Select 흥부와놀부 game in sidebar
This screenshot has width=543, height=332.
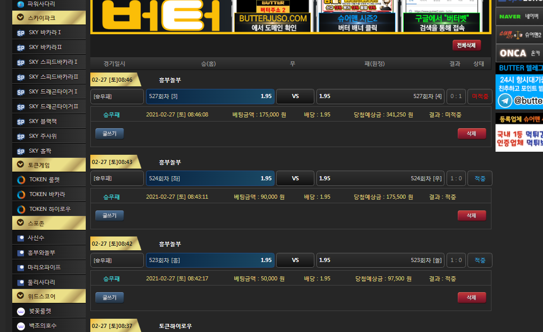tap(41, 253)
